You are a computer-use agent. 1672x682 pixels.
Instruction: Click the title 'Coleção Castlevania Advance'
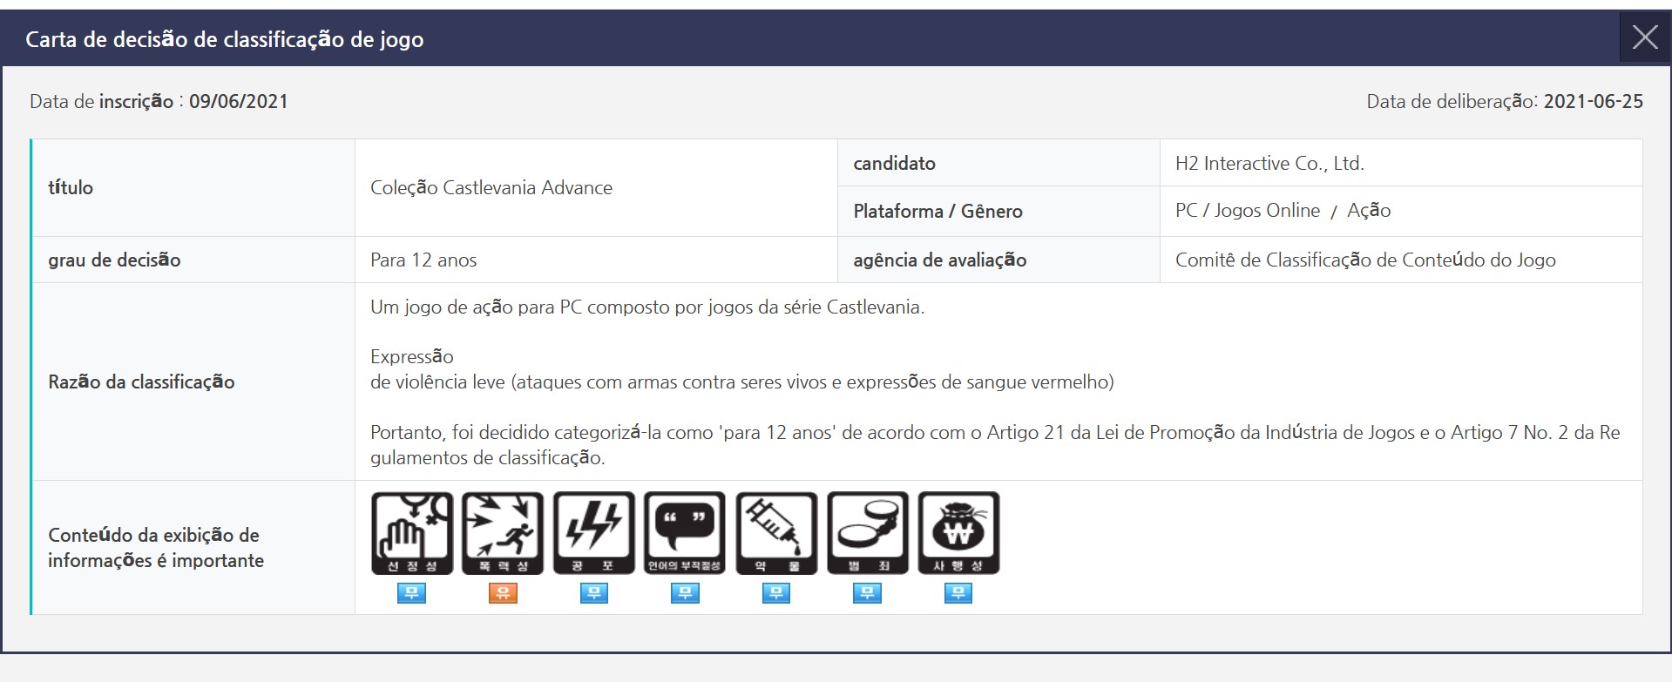tap(491, 187)
